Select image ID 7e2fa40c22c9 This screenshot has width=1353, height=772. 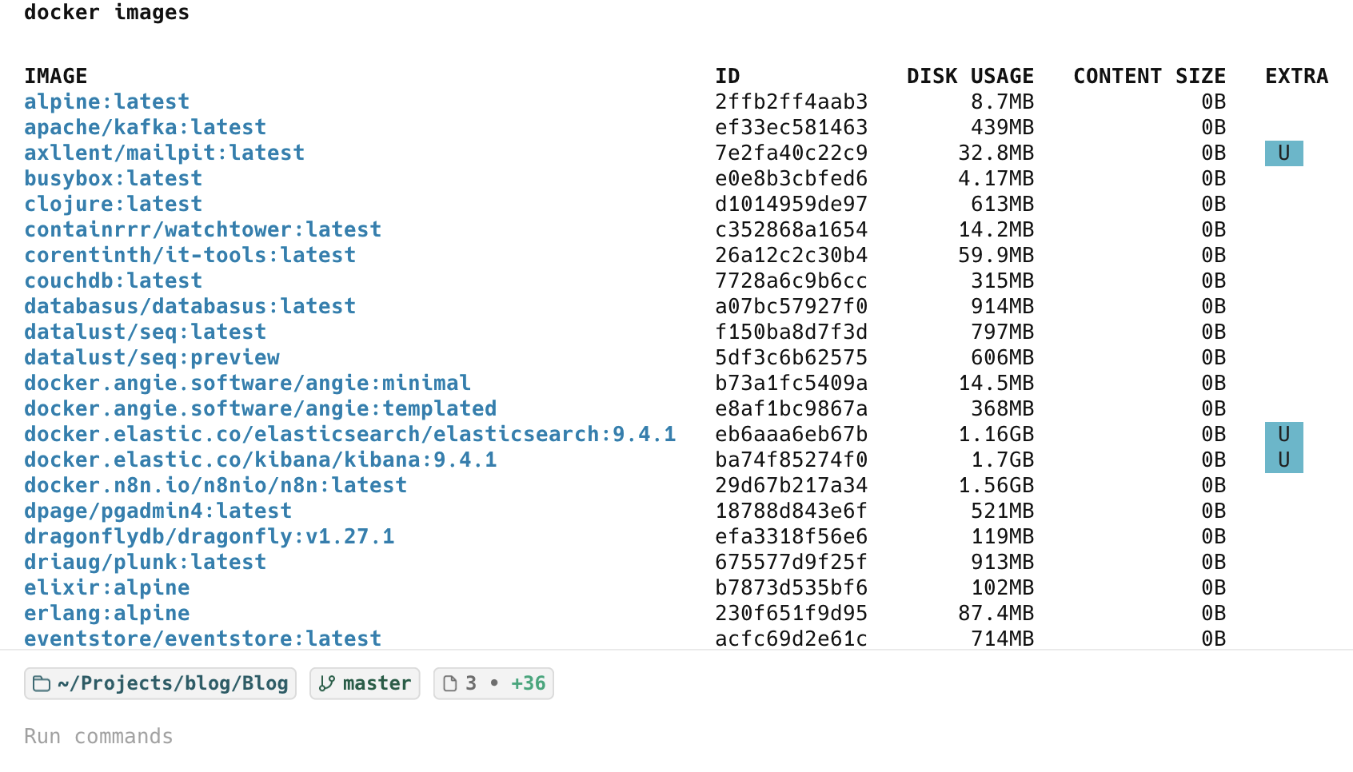click(x=792, y=153)
